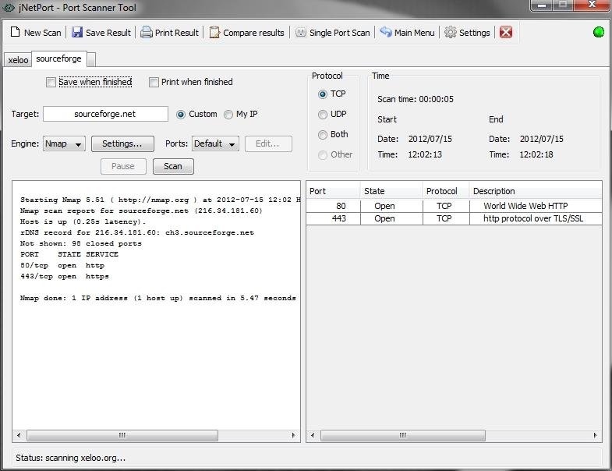Screen dimensions: 612x471
Task: Click the Target input field
Action: click(105, 114)
